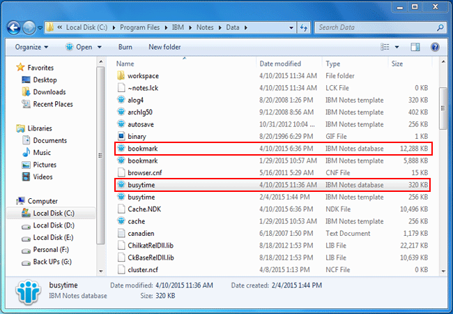Click the Change your view icon

(385, 47)
